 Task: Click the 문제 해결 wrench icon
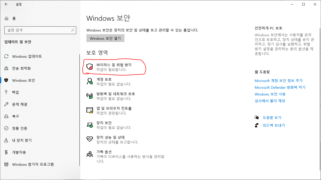click(x=7, y=104)
